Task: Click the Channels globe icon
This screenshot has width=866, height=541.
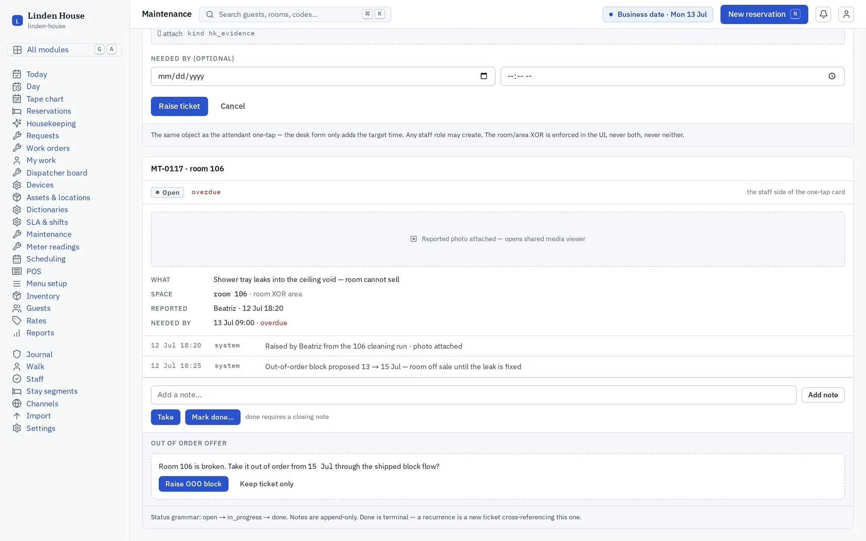Action: (17, 403)
